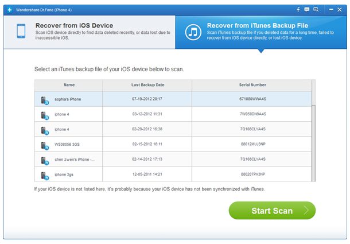Select the device icon in the 03-12-2012 row
This screenshot has height=244, width=350.
pyautogui.click(x=45, y=116)
